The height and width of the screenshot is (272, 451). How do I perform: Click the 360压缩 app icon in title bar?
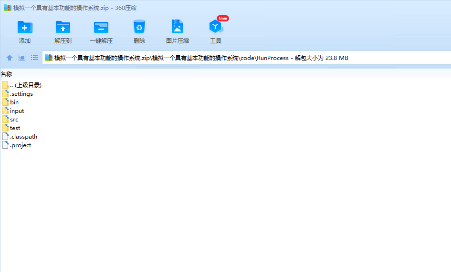[8, 8]
